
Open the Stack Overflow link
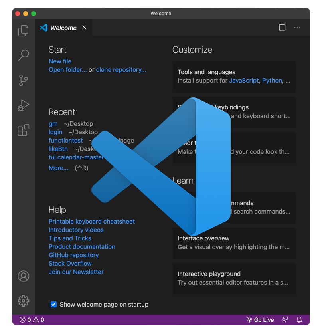click(x=70, y=264)
